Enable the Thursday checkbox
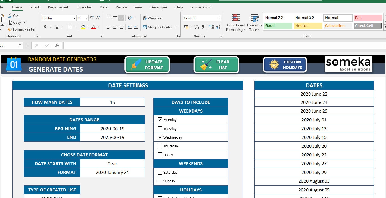This screenshot has width=386, height=198. pos(160,146)
